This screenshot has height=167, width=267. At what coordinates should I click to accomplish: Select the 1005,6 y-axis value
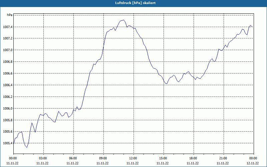pos(8,132)
